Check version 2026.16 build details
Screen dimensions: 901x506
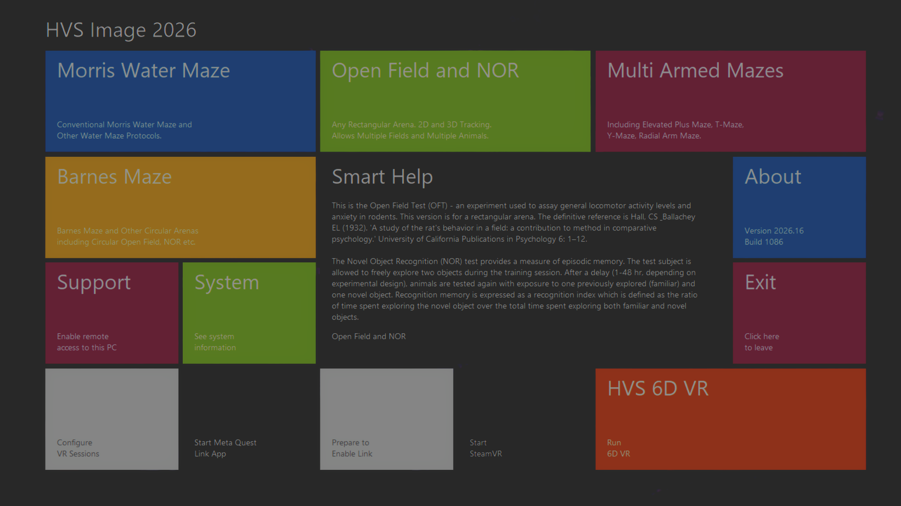coord(774,236)
